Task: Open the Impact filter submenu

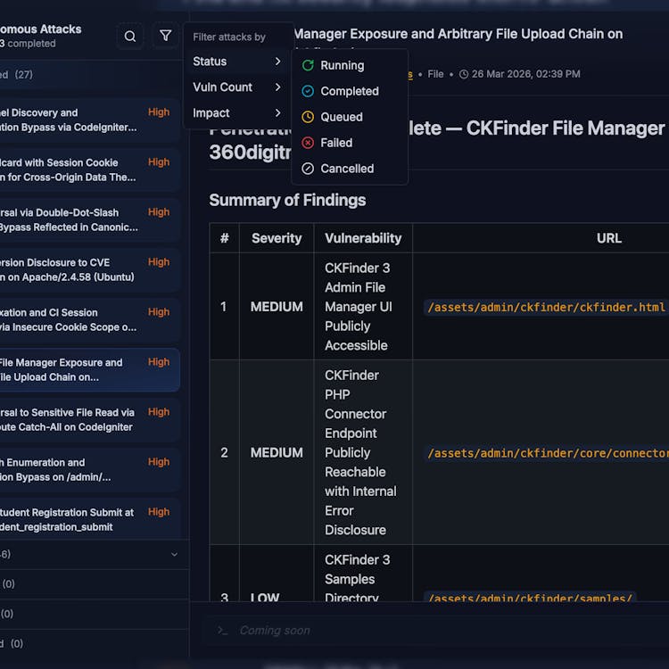Action: 236,113
